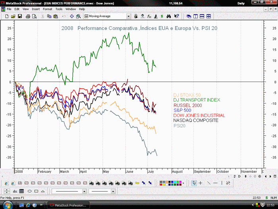This screenshot has width=278, height=209.
Task: Click the chart title text
Action: pyautogui.click(x=139, y=28)
